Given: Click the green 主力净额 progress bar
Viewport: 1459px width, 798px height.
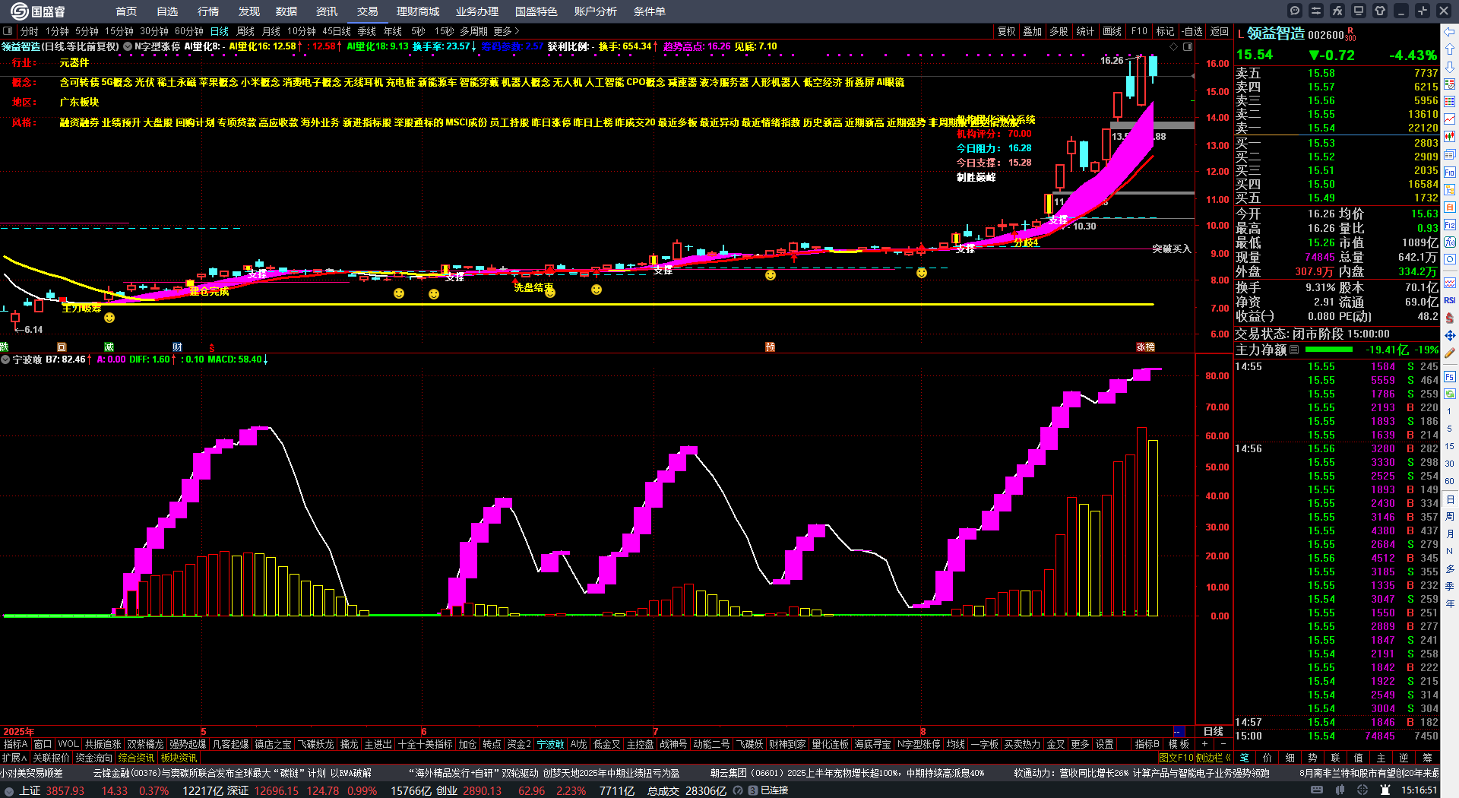Looking at the screenshot, I should tap(1328, 350).
